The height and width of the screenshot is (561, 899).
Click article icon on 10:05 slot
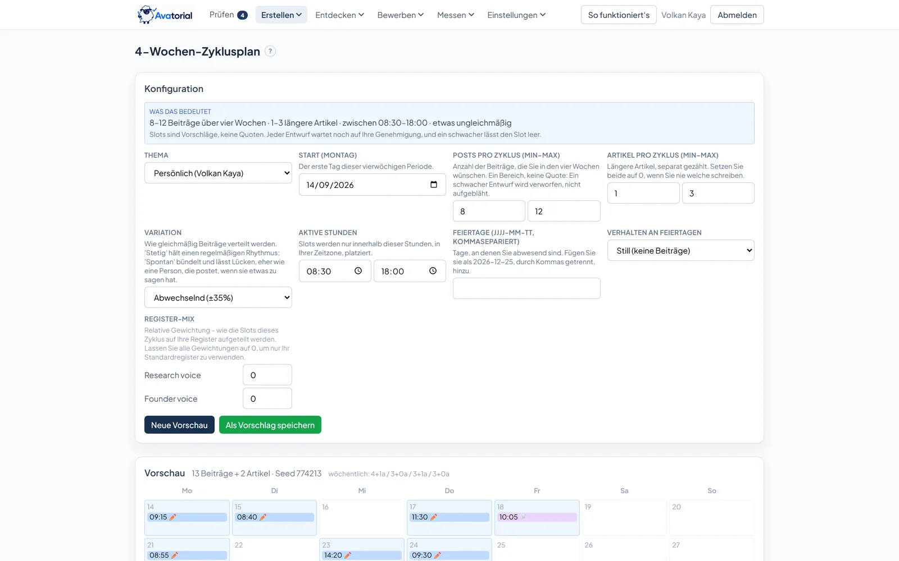(523, 517)
